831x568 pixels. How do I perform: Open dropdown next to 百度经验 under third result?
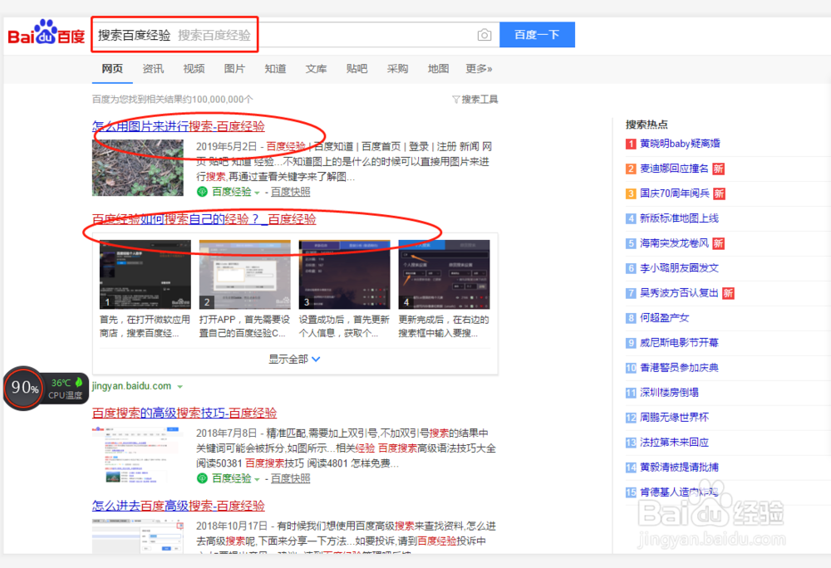click(257, 479)
